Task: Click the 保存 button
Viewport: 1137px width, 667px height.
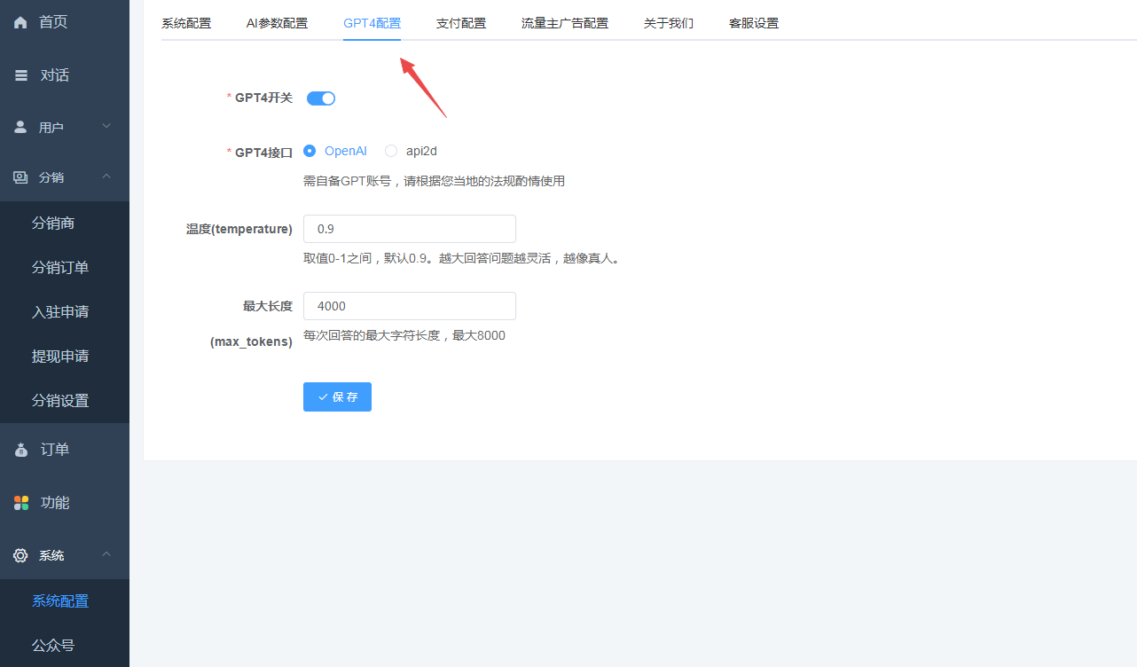Action: point(337,396)
